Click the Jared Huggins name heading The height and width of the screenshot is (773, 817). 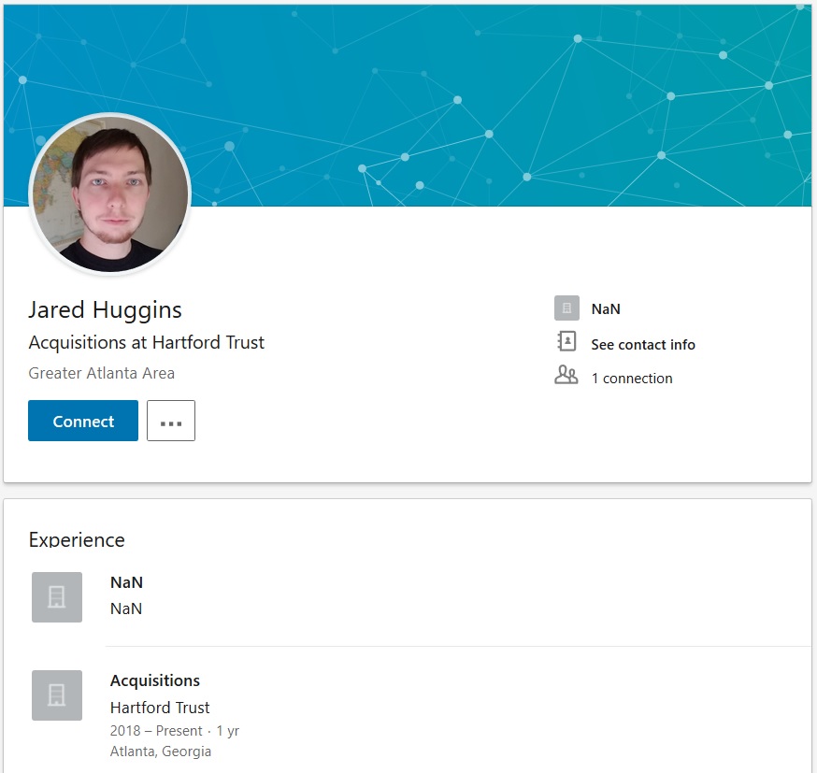(105, 310)
